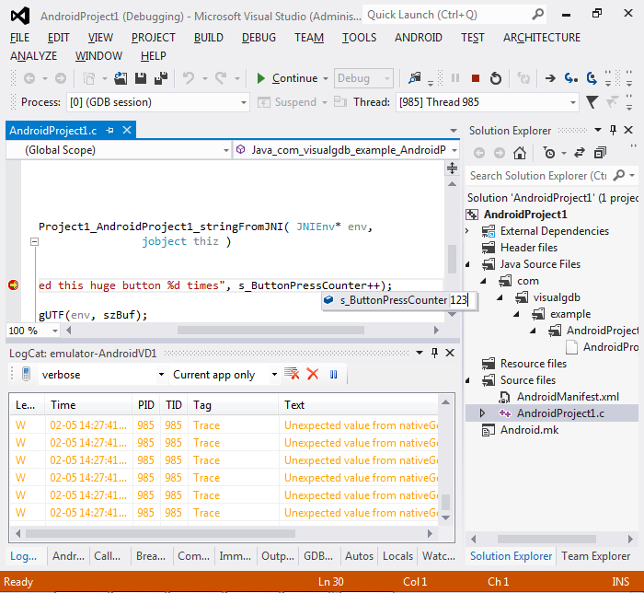
Task: Click the thread filter funnel icon
Action: click(592, 102)
